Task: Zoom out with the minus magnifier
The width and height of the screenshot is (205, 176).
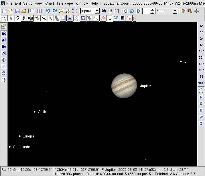Action: tap(68, 11)
